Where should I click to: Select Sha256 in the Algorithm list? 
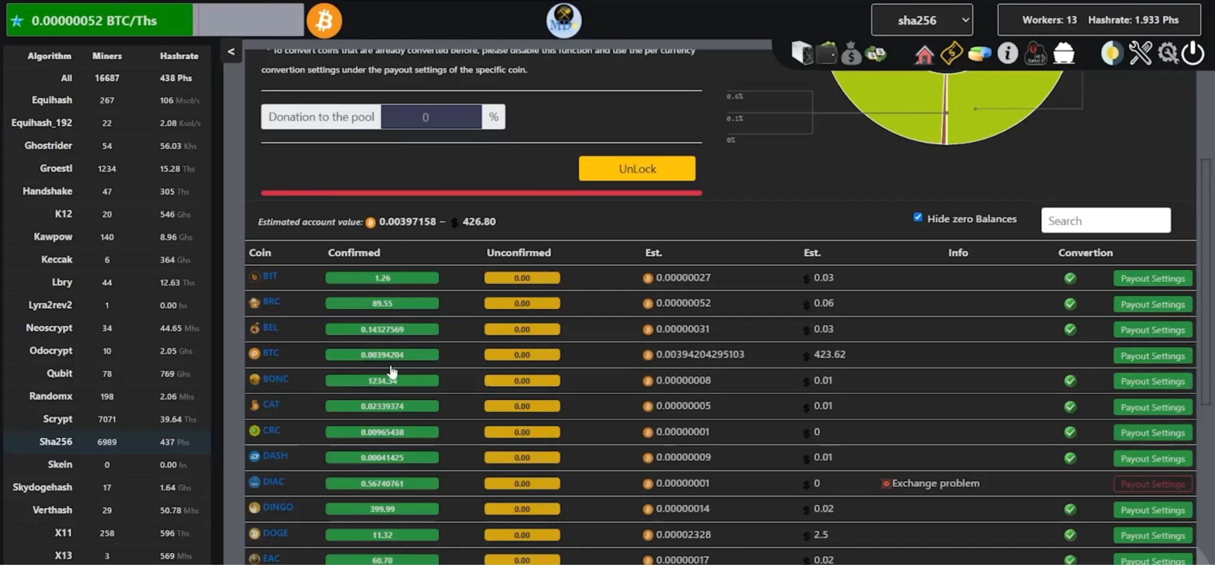(56, 441)
